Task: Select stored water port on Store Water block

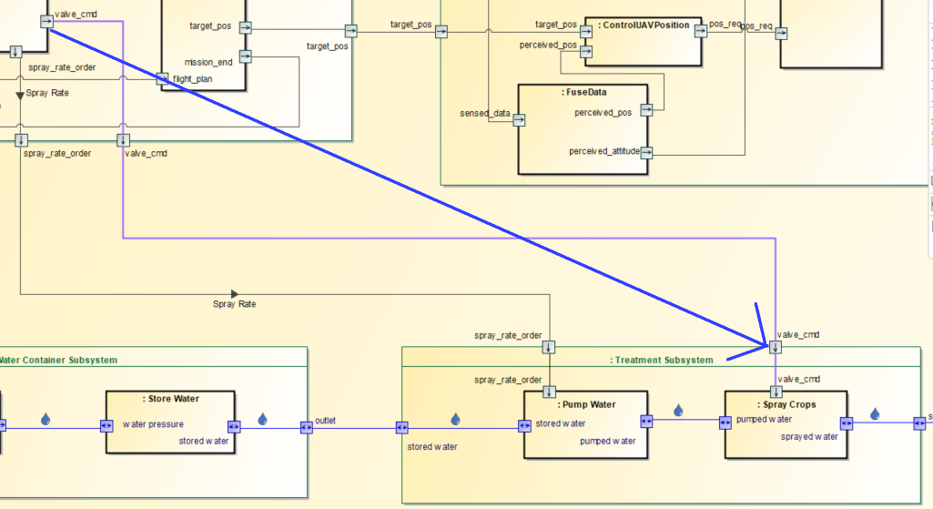Action: pos(234,427)
